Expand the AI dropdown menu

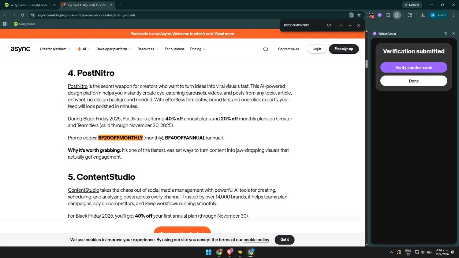(x=84, y=49)
